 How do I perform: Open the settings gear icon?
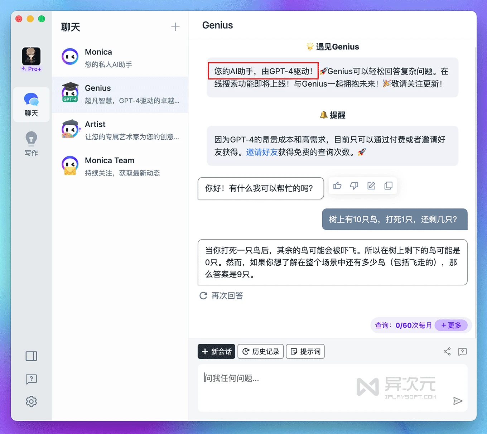[31, 401]
